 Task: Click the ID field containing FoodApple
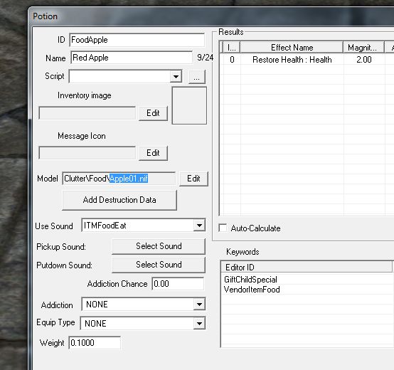point(137,40)
